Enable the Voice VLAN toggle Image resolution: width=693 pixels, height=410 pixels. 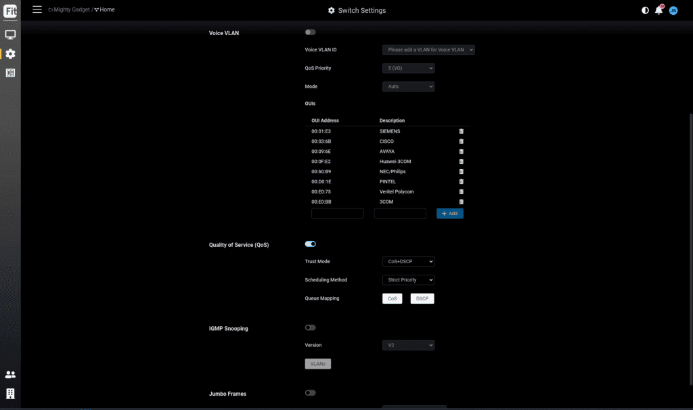click(x=310, y=32)
